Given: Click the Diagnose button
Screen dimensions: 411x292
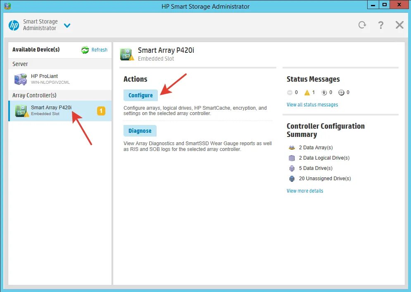Looking at the screenshot, I should point(140,131).
